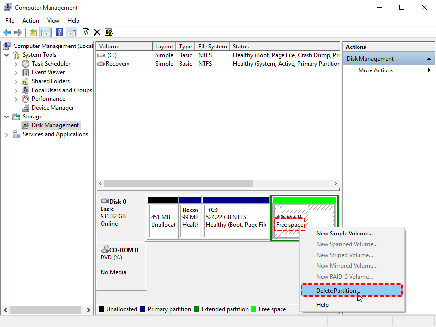Click More Actions in Actions pane
This screenshot has width=436, height=327.
pyautogui.click(x=376, y=70)
